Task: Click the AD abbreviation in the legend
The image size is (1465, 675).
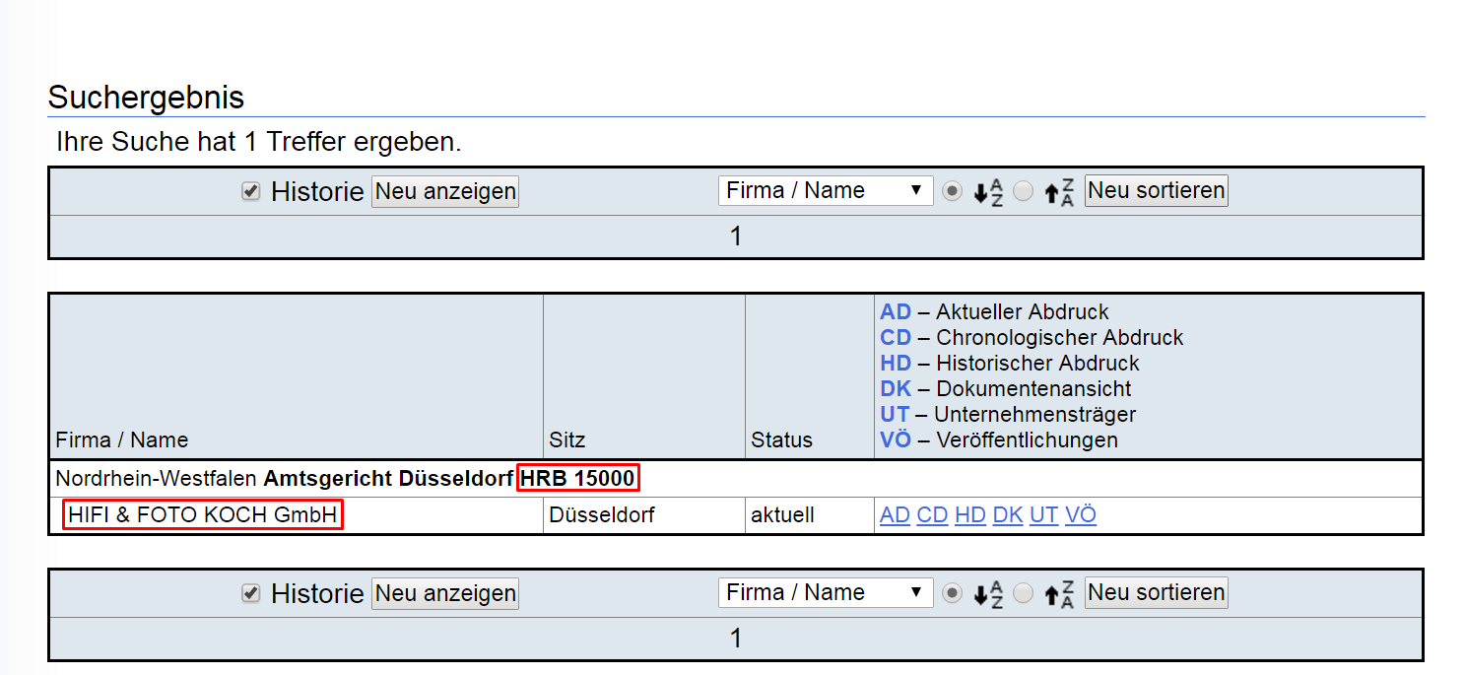Action: click(896, 312)
